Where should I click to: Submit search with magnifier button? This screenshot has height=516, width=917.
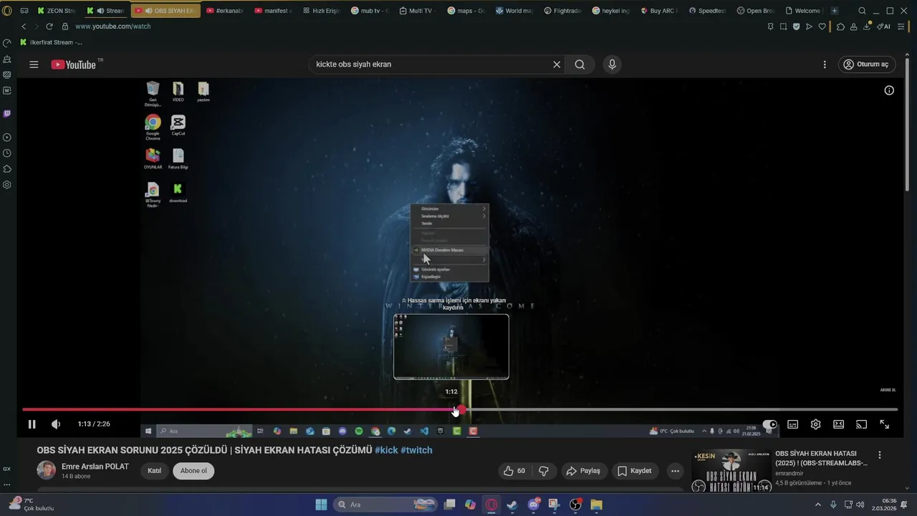tap(580, 64)
